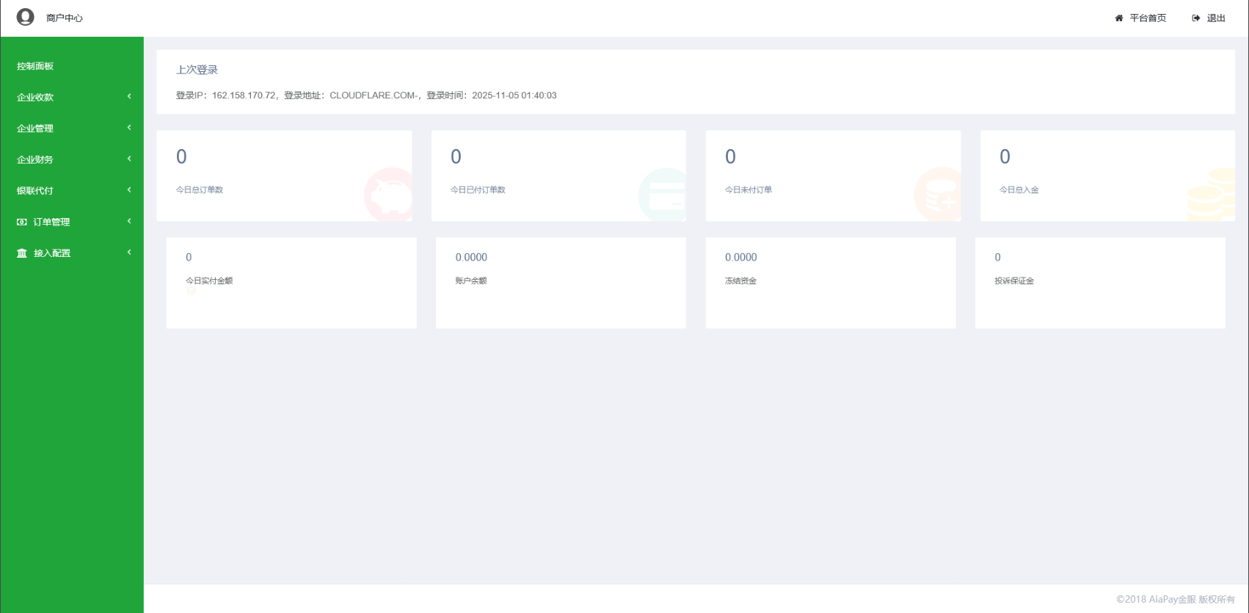Click the 商户中心 title text
The height and width of the screenshot is (613, 1249).
[65, 18]
